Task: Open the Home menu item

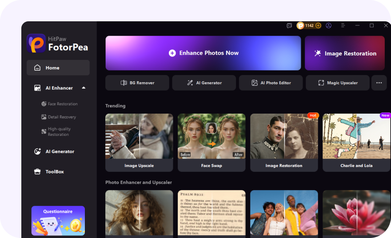Action: (x=58, y=68)
